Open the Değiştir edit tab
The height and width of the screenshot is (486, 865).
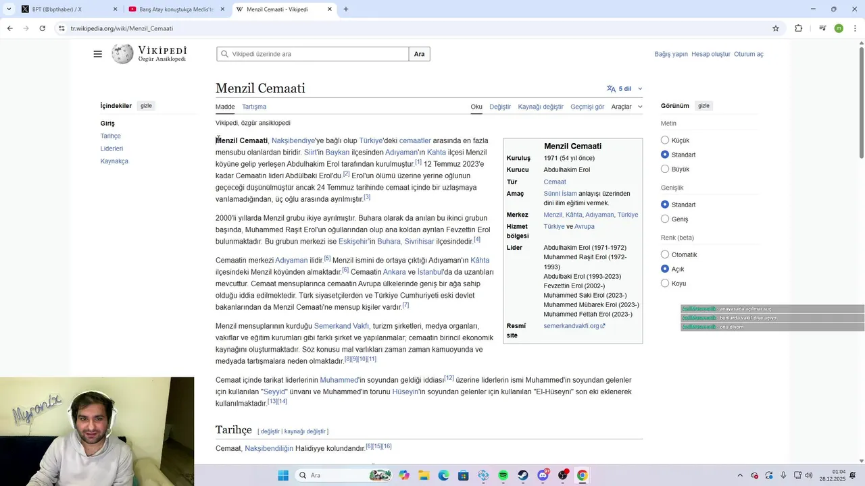pyautogui.click(x=500, y=107)
